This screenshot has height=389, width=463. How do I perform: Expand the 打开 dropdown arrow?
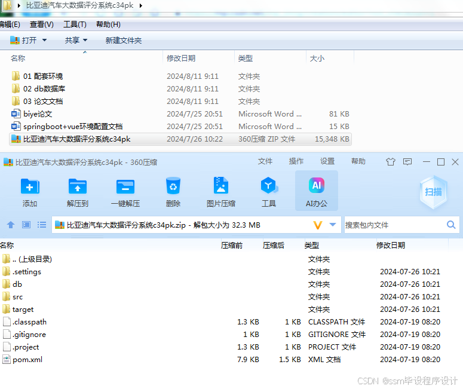(x=44, y=40)
